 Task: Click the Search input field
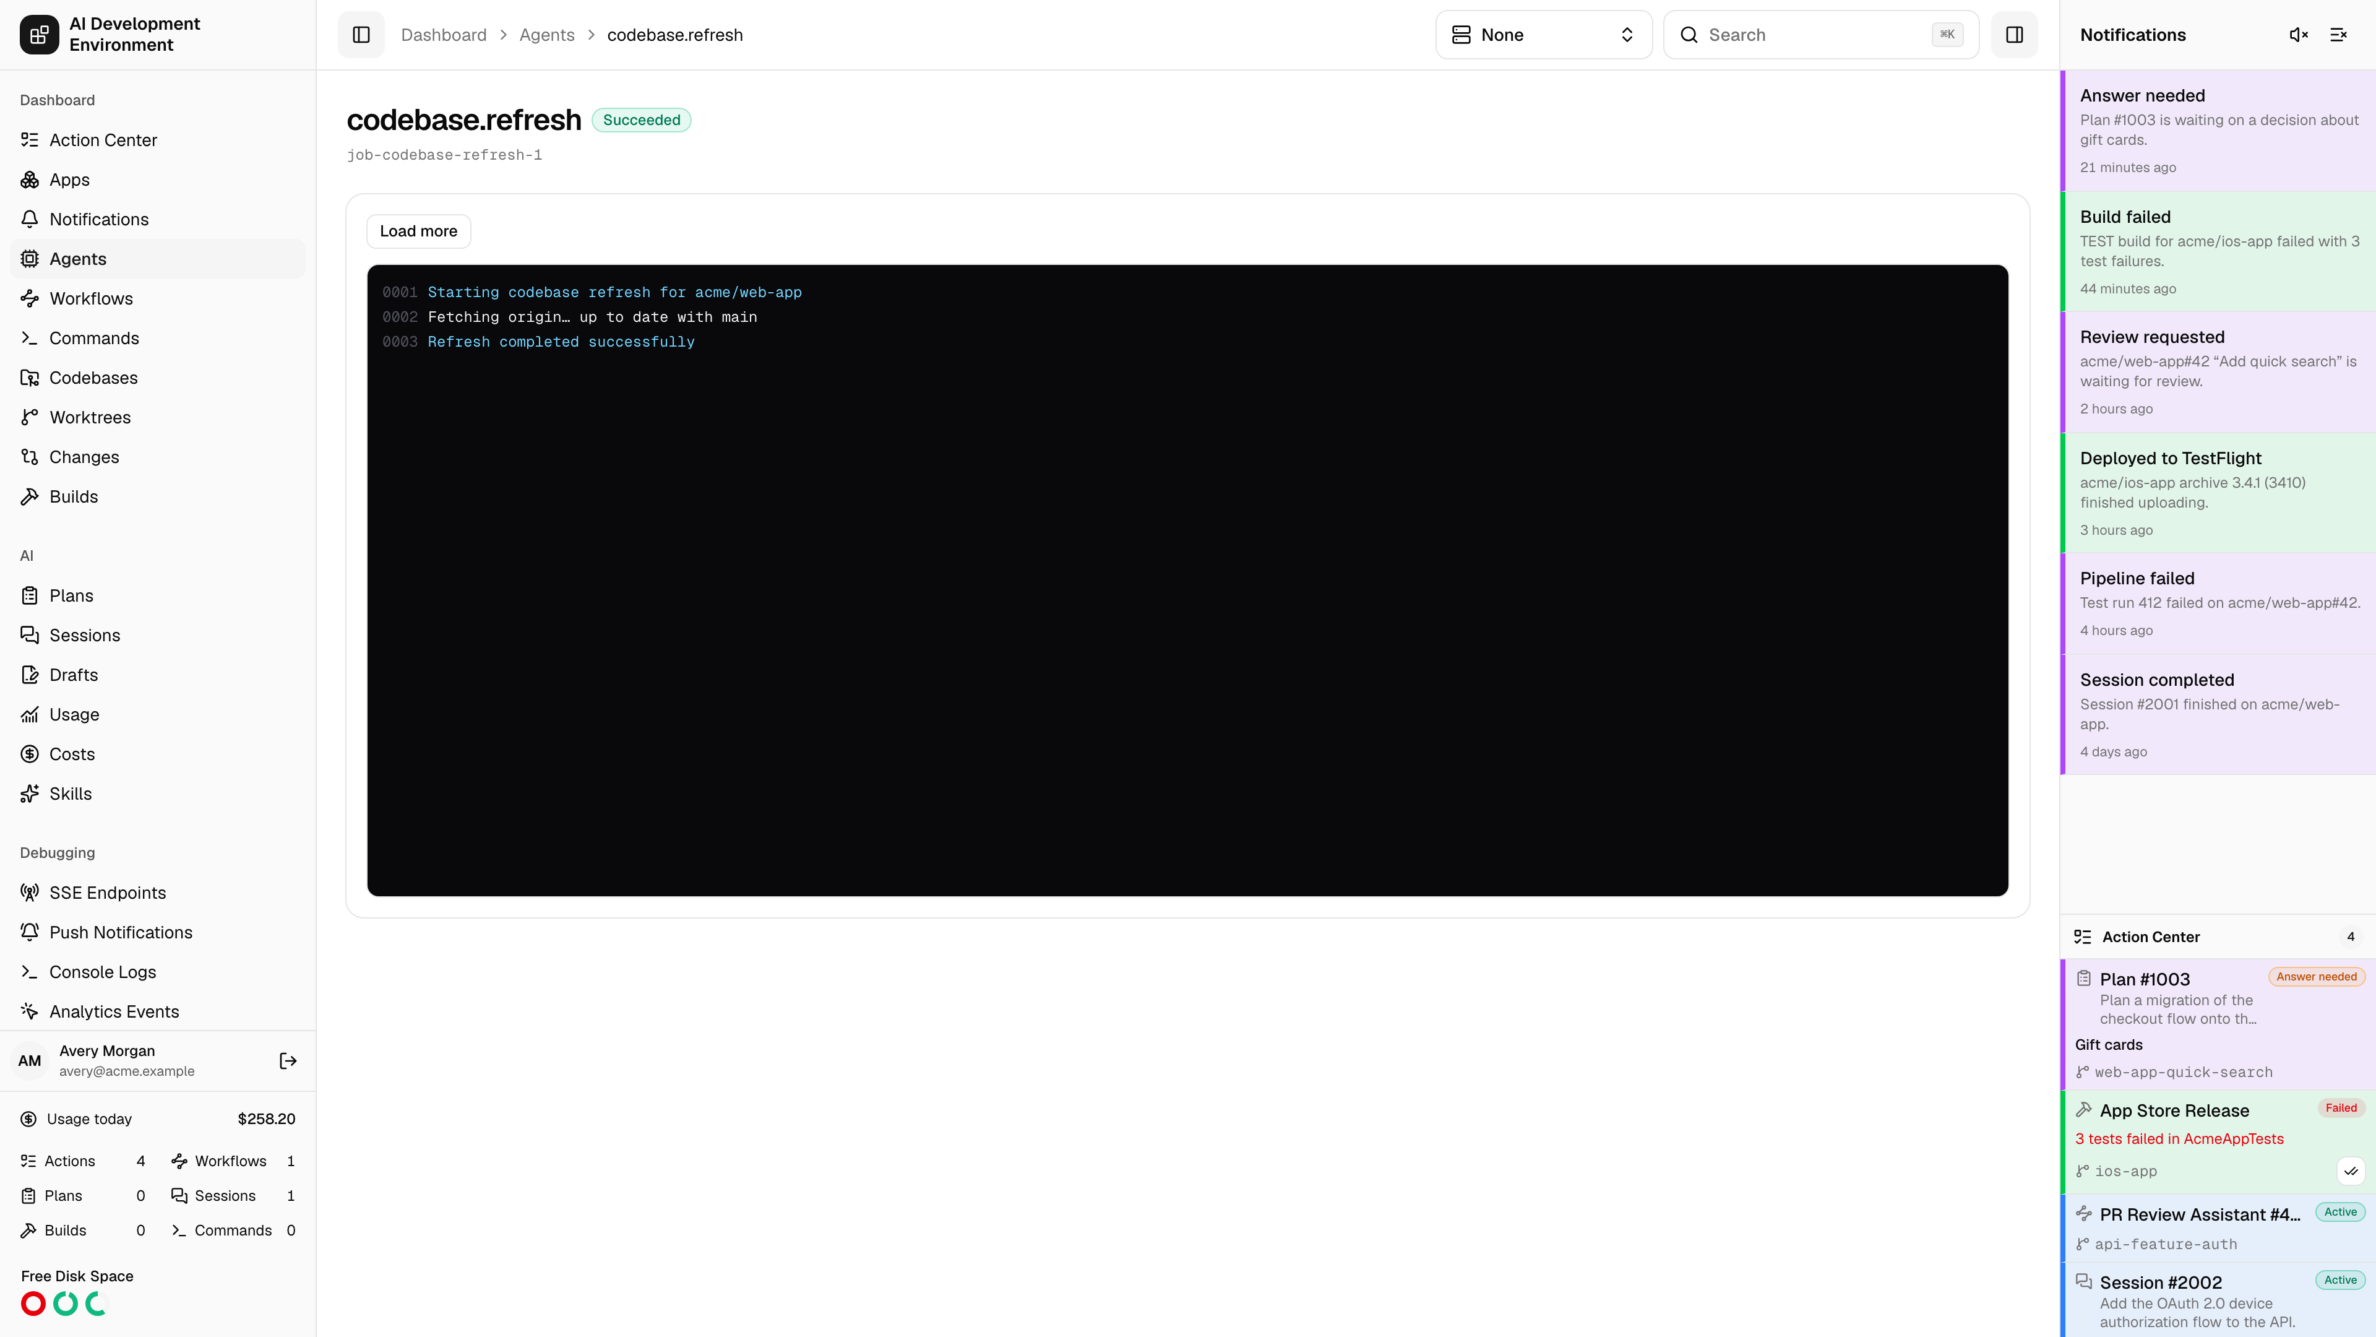click(1821, 35)
